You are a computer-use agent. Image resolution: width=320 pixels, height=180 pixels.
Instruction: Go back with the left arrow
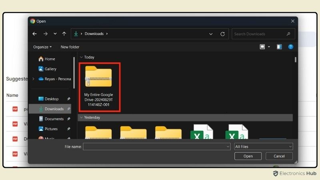click(35, 34)
